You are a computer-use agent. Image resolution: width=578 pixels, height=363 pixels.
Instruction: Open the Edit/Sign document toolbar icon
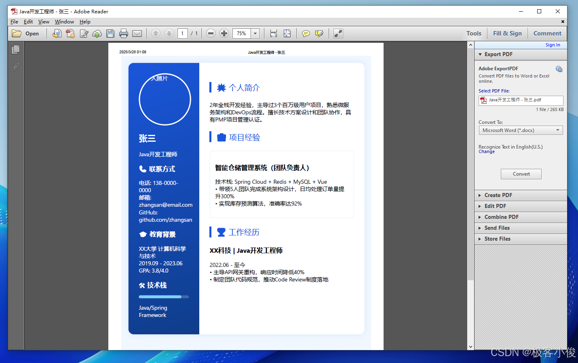click(84, 34)
